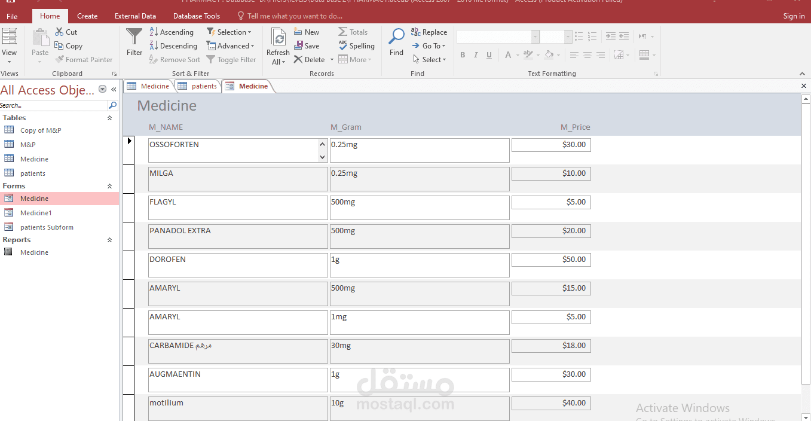Click Remove Sort
Screen dimensions: 811x421
(x=175, y=59)
